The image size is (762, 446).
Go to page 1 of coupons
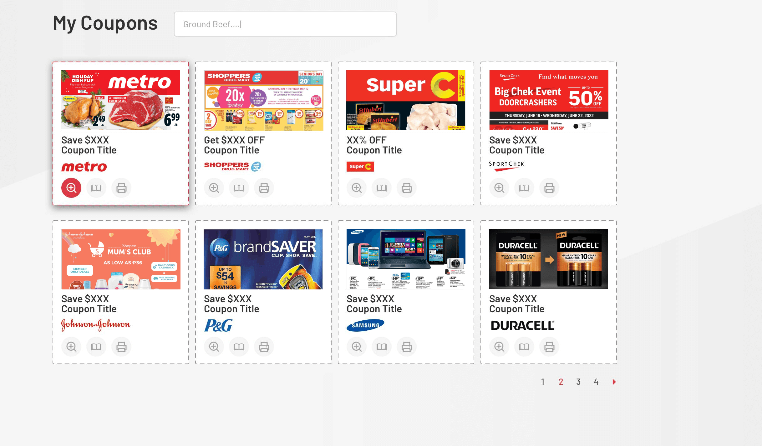[x=543, y=382]
